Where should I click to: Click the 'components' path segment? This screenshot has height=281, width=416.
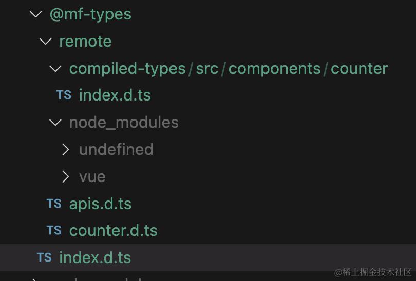pos(274,68)
